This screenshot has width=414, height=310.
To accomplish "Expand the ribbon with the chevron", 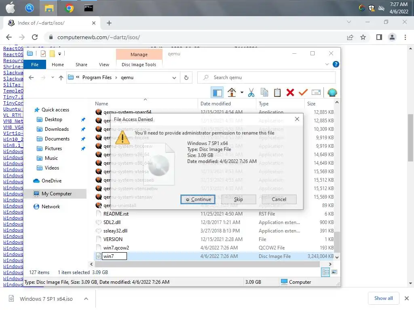I will tap(327, 64).
